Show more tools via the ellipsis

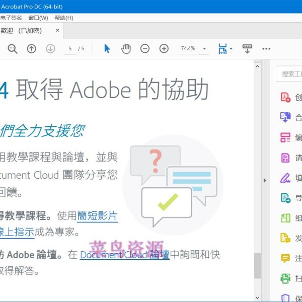pos(266,49)
